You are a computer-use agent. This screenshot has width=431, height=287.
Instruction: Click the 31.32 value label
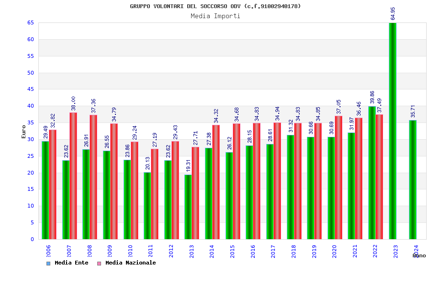[x=291, y=126]
